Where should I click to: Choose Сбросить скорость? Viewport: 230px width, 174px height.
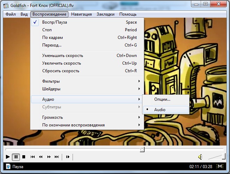(x=87, y=71)
